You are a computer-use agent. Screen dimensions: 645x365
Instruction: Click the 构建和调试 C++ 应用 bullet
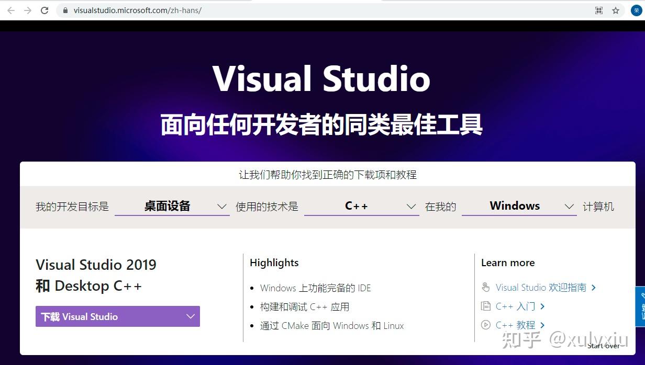(305, 306)
